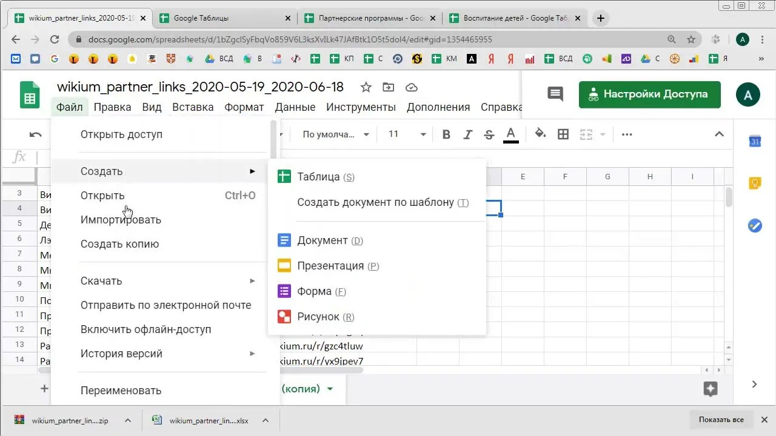Collapse the menus with the up chevron

[719, 134]
